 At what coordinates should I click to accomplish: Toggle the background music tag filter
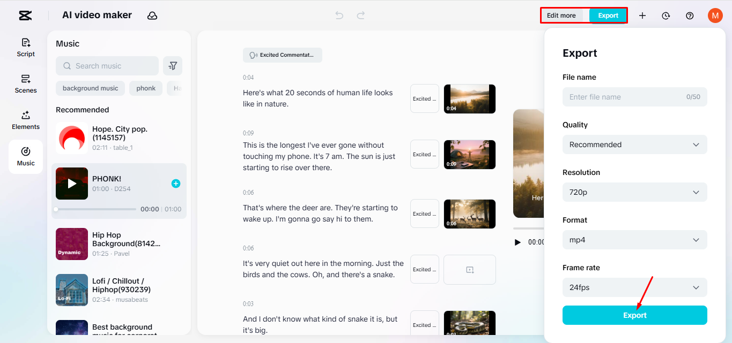pos(90,88)
